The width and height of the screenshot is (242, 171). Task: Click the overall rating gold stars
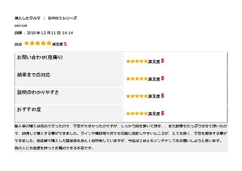38,43
